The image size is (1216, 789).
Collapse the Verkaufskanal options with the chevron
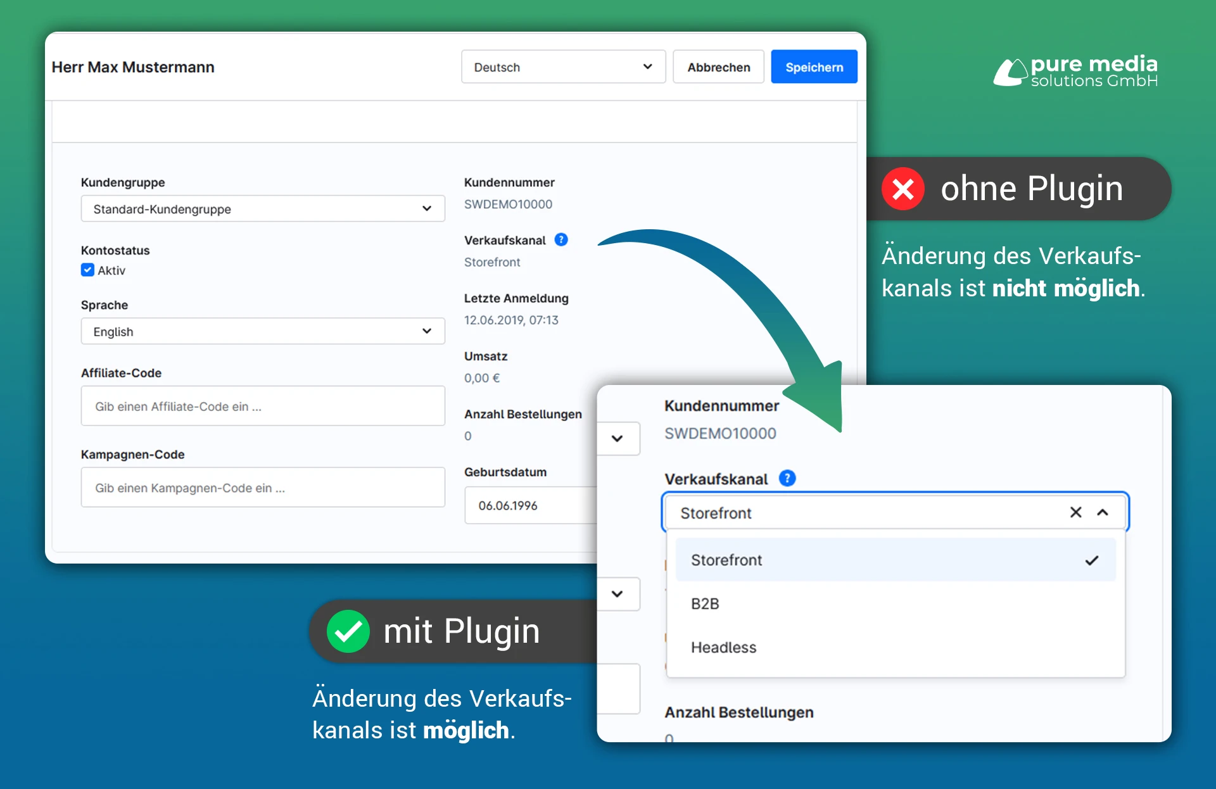point(1103,512)
